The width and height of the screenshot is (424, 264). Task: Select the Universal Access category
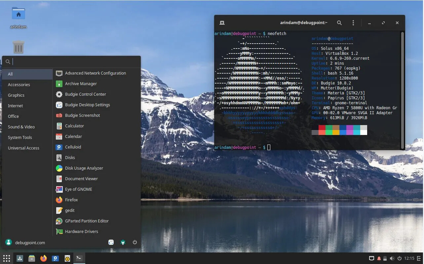[27, 148]
